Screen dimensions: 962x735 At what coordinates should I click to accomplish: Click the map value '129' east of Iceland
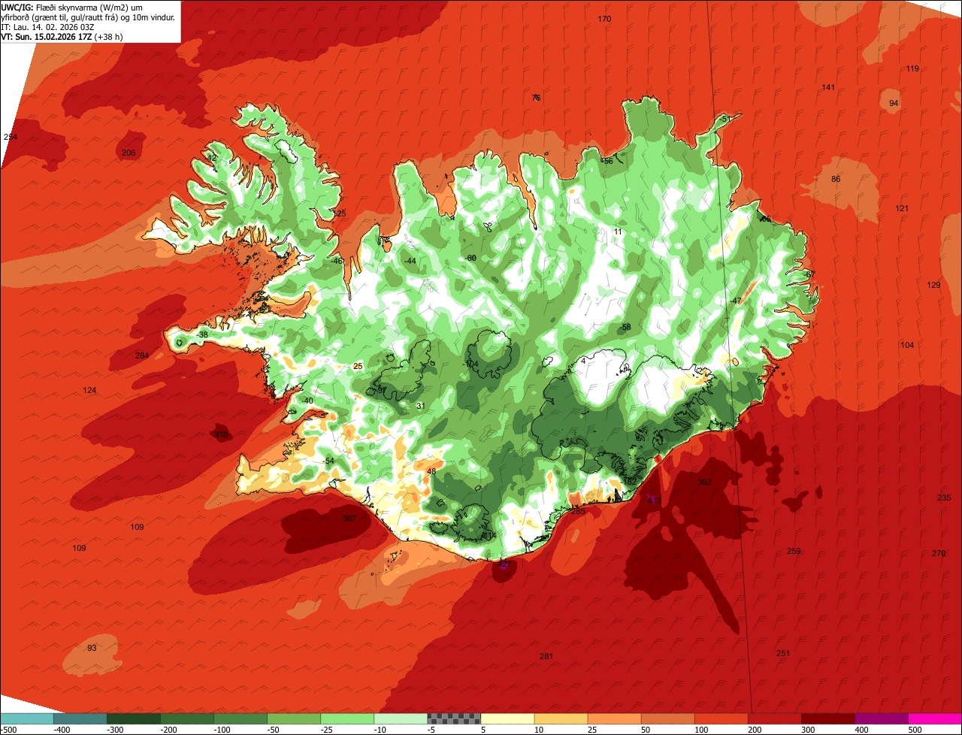[x=933, y=285]
